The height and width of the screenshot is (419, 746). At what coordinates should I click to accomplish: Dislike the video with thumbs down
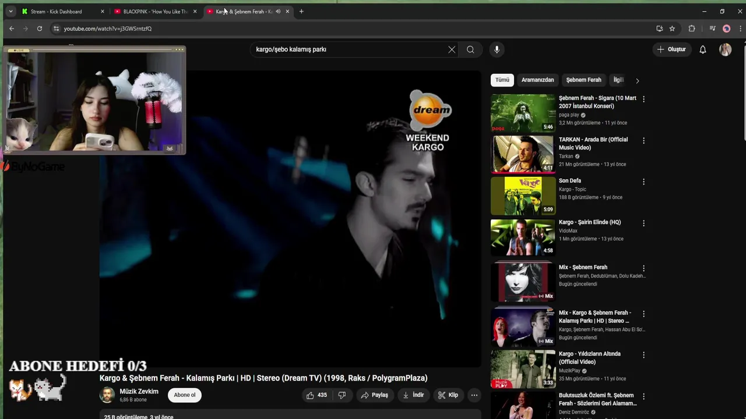click(x=342, y=395)
